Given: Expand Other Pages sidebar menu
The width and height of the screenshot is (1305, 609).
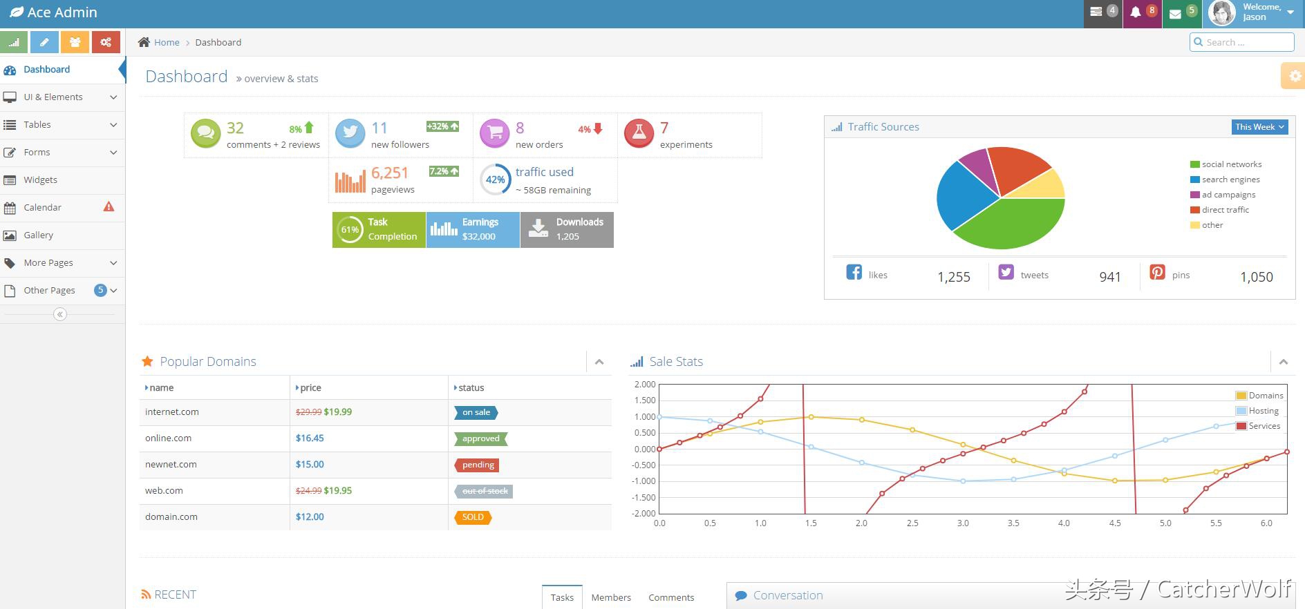Looking at the screenshot, I should [62, 291].
